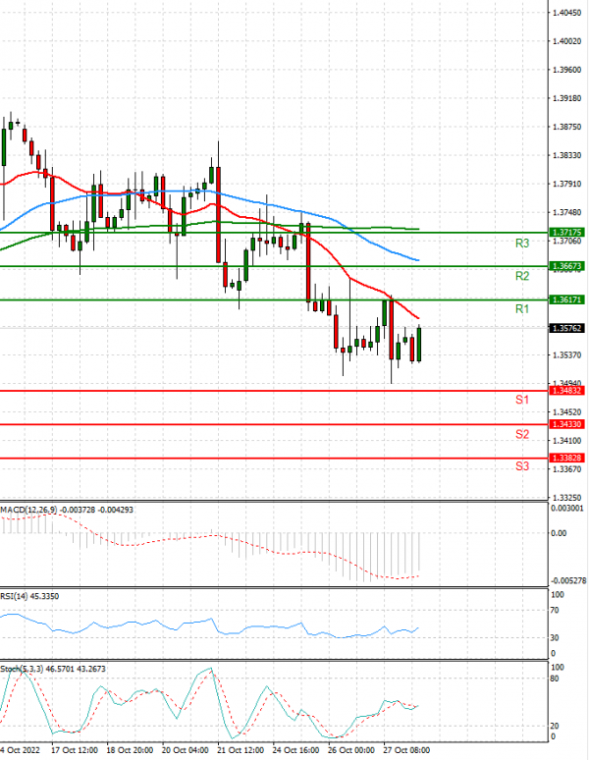Click the RSI scale level 30
The width and height of the screenshot is (589, 760).
coord(555,638)
